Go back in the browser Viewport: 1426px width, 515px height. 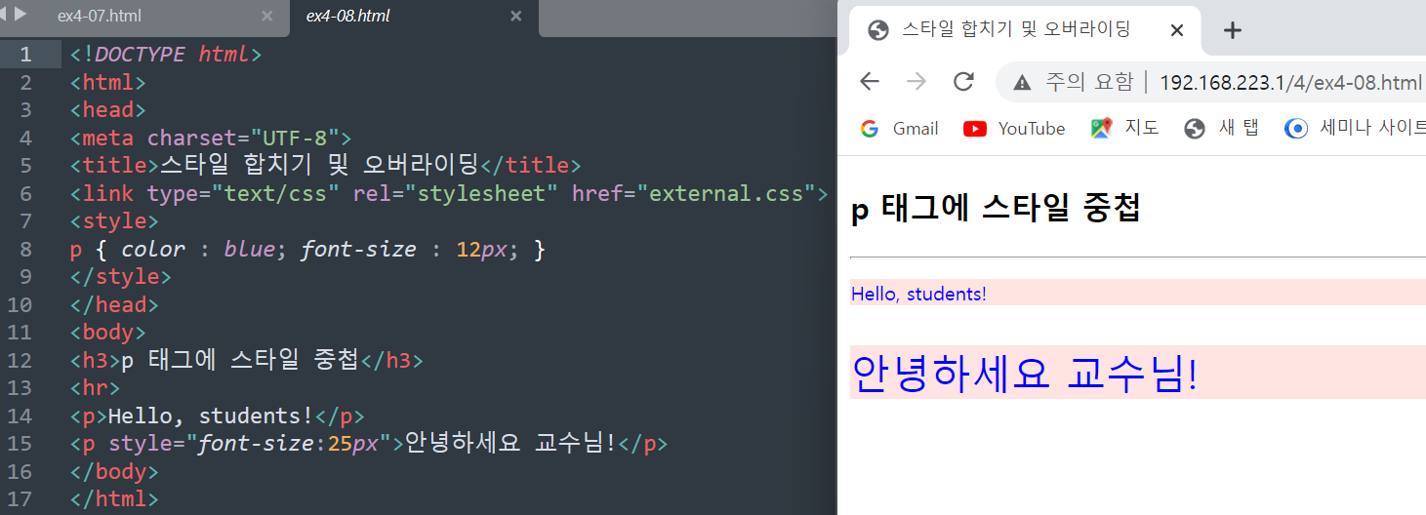coord(870,82)
